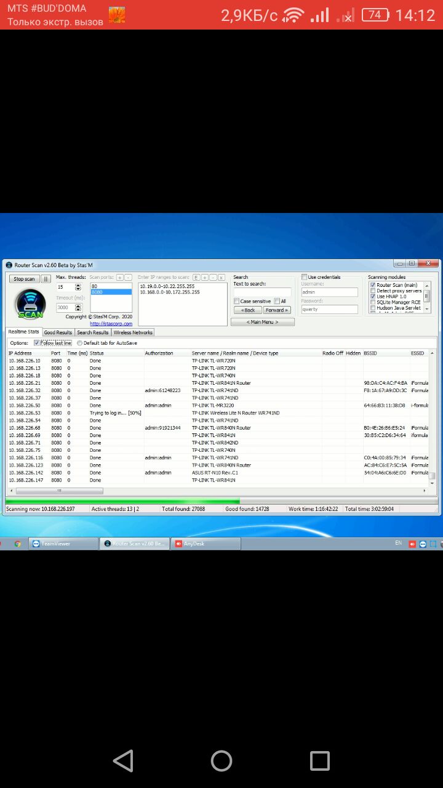Click the Total found: 27088 status entry
Screen dimensions: 443x788
[183, 509]
